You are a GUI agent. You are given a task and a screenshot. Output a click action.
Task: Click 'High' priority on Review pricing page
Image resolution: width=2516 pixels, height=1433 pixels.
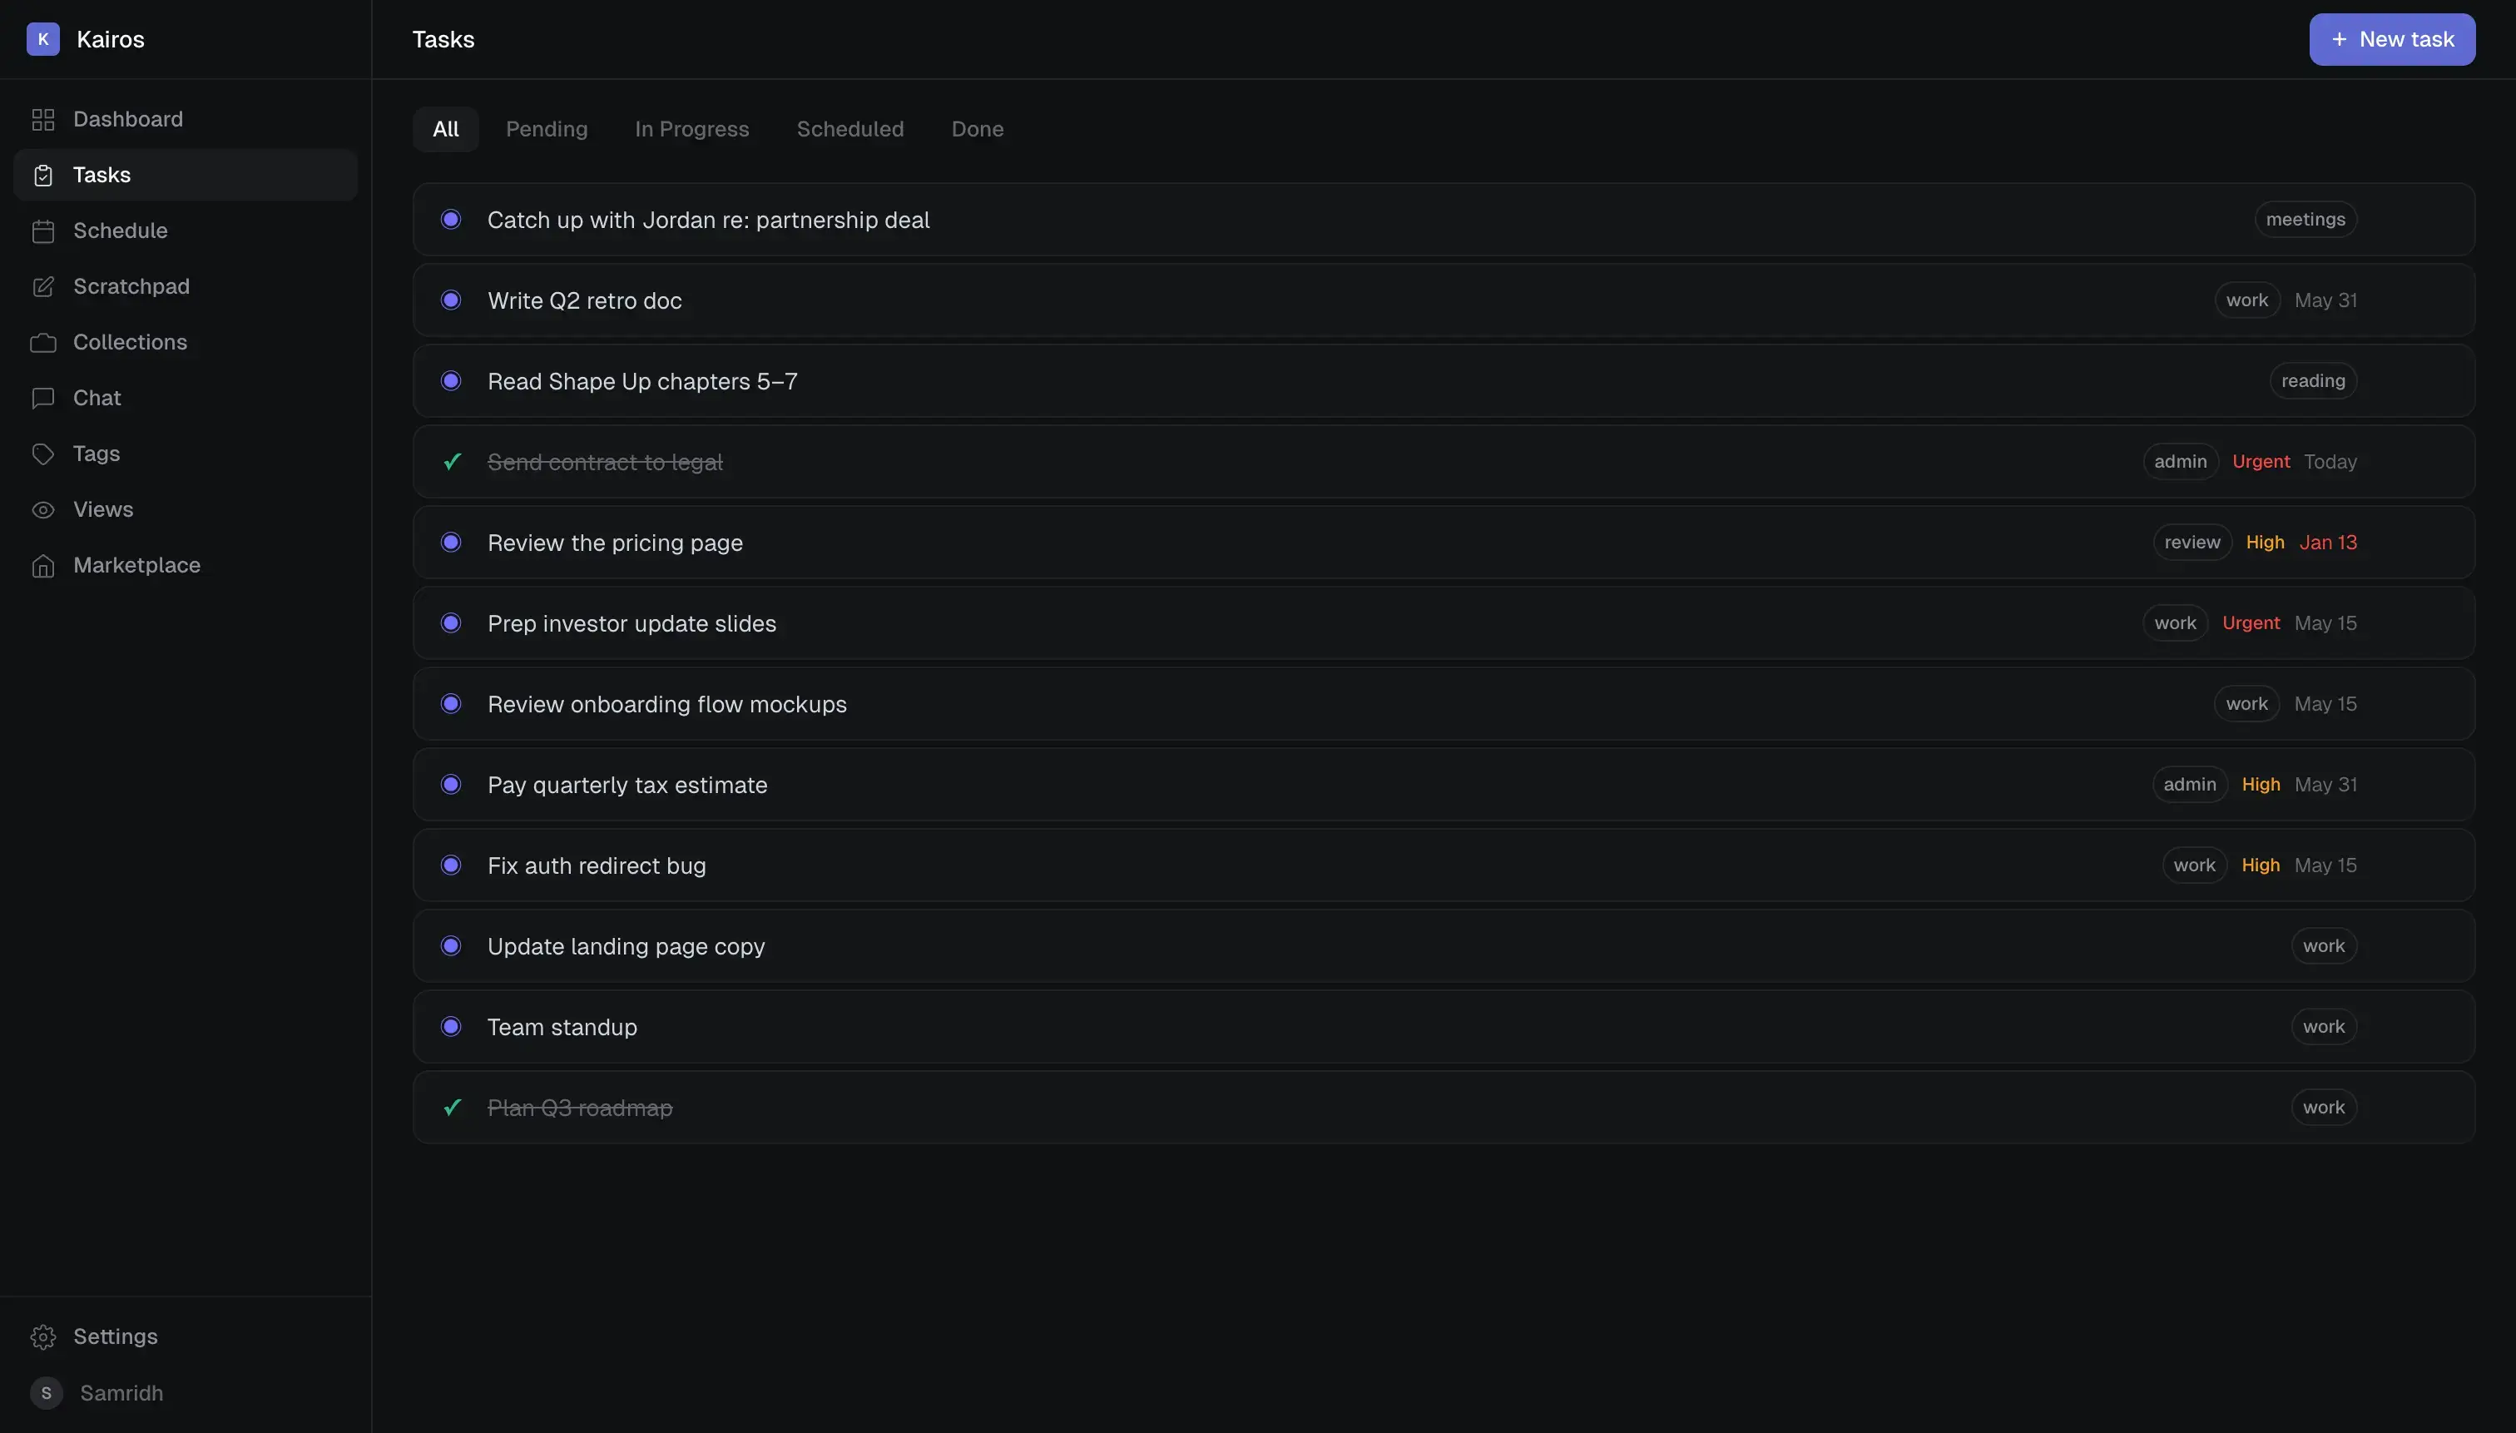click(x=2265, y=543)
